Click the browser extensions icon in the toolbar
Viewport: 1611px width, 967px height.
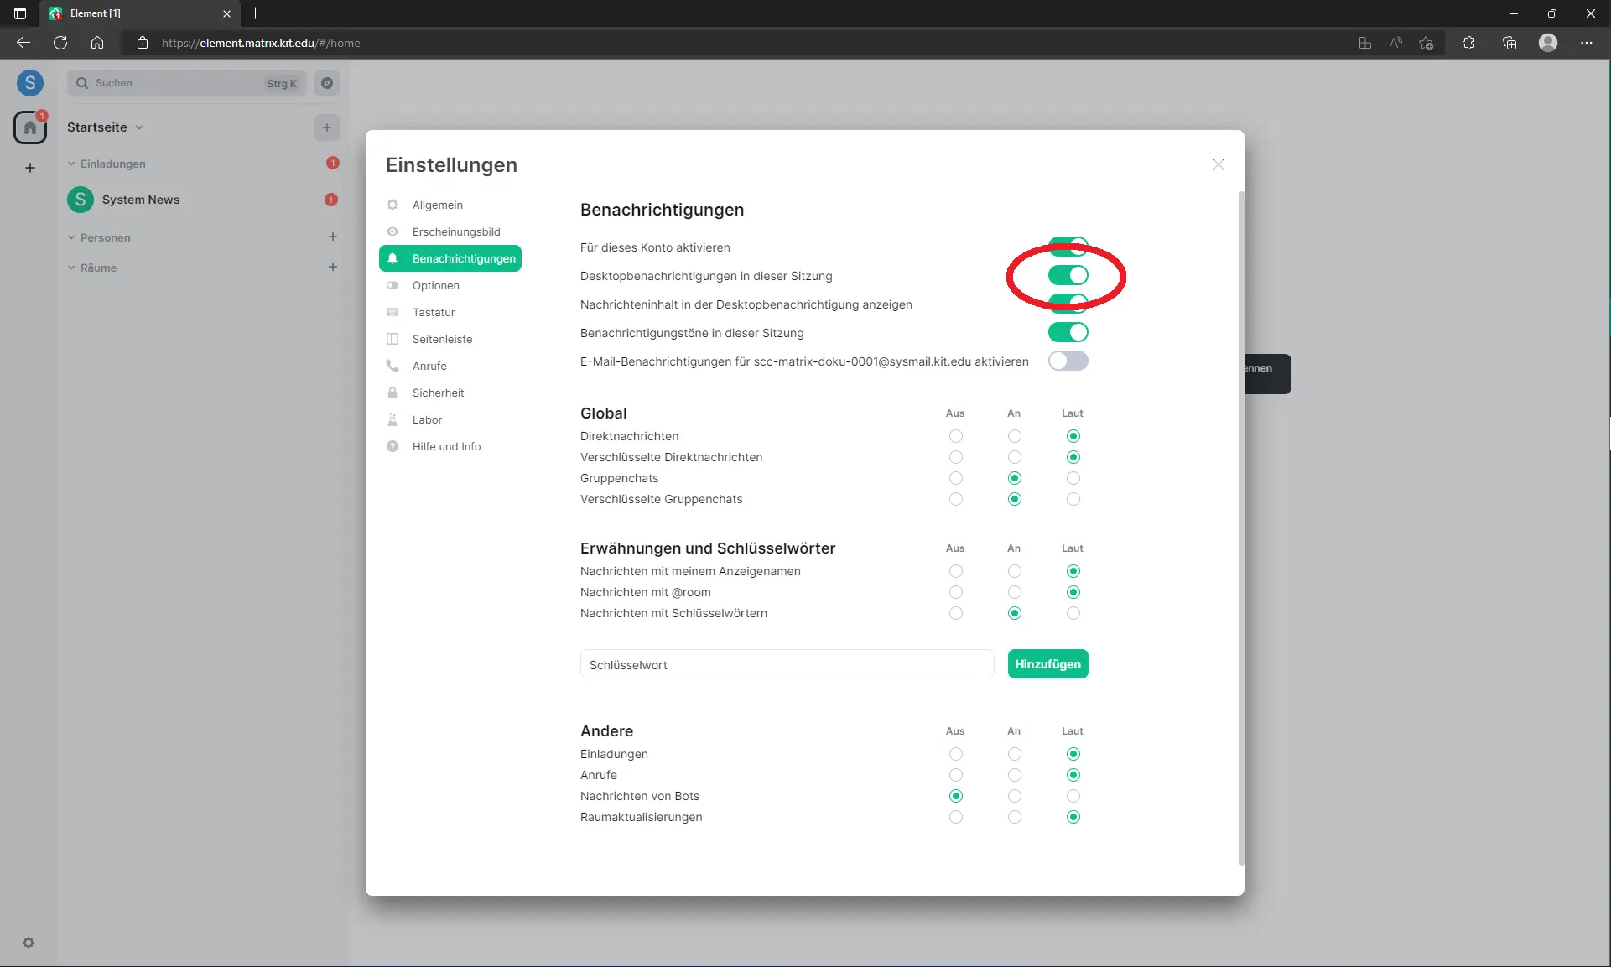pyautogui.click(x=1468, y=43)
